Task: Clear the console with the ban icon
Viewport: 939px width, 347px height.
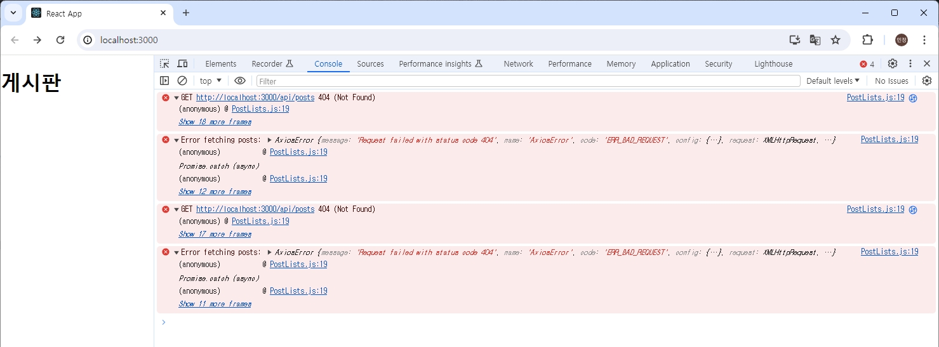Action: click(182, 81)
